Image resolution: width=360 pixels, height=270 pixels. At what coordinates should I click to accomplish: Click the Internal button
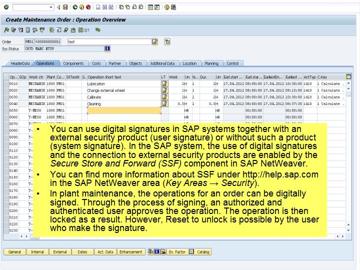[x=37, y=252]
